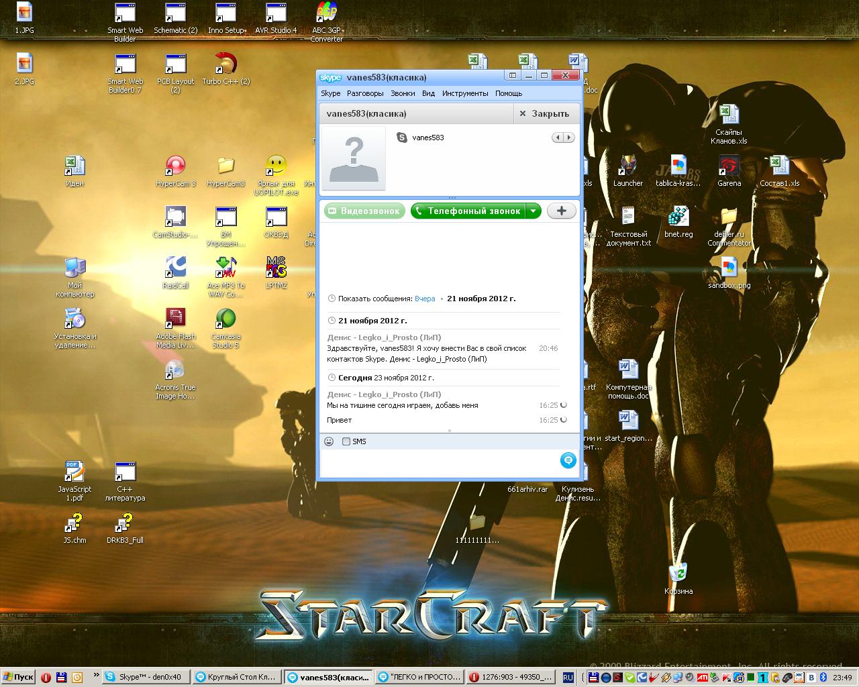Select the ABC 3GP Converter icon
Screen dimensions: 859x687
point(327,22)
